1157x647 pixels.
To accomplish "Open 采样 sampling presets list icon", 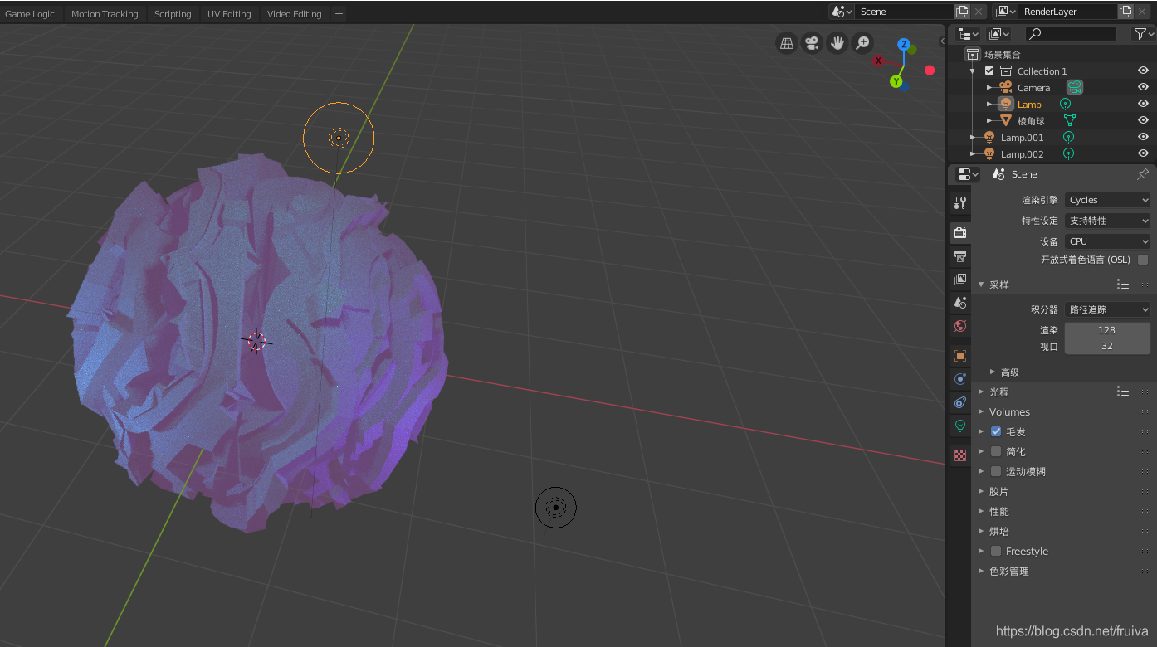I will point(1123,285).
